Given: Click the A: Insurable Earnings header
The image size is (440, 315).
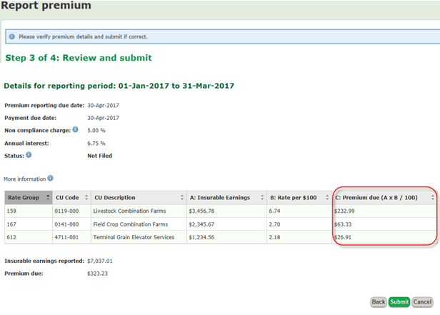Looking at the screenshot, I should click(x=226, y=198).
